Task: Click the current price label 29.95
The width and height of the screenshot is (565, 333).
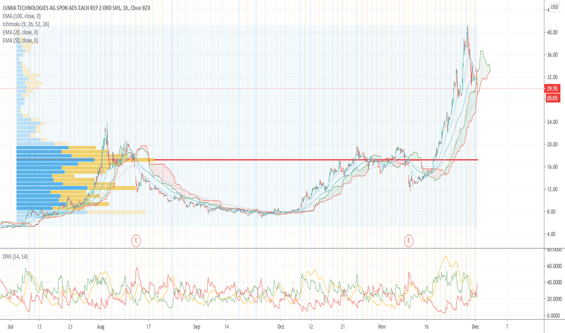Action: (552, 88)
